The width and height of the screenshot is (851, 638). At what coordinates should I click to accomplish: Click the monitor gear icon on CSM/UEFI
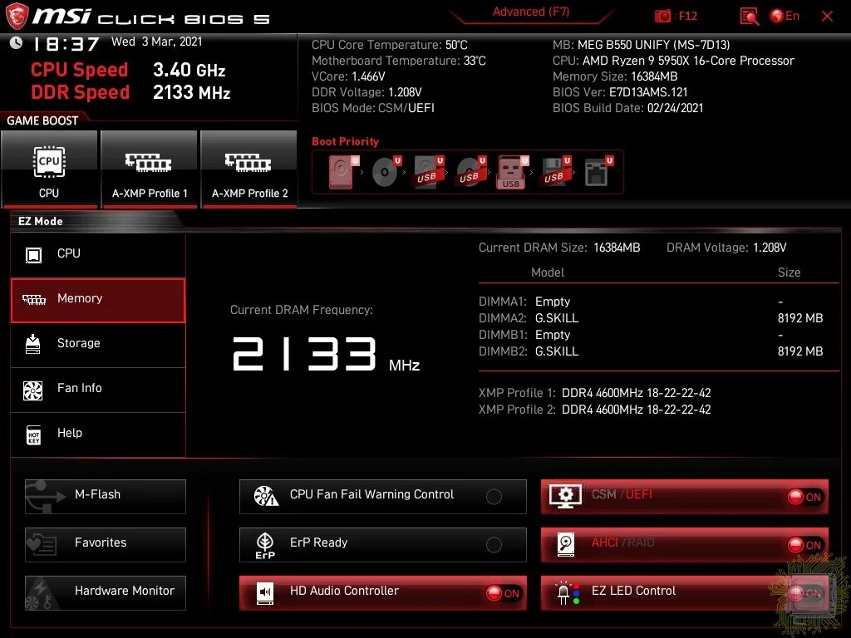pos(565,496)
